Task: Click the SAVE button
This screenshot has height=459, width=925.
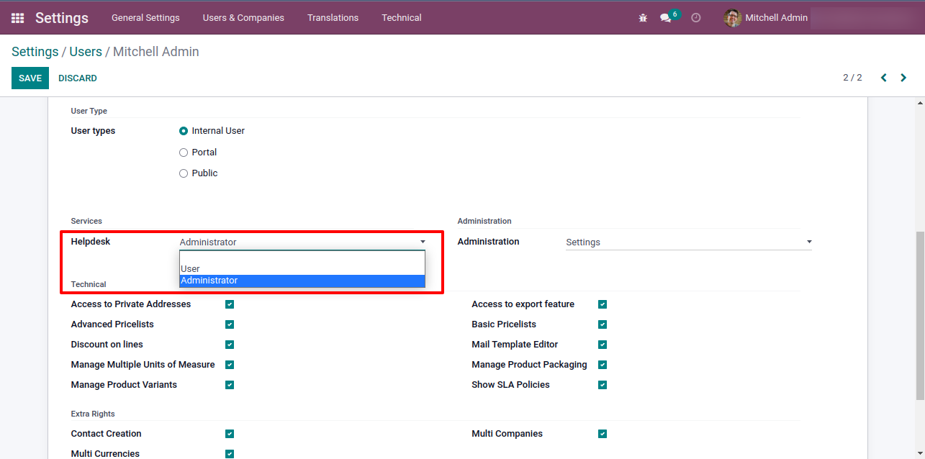Action: click(x=30, y=78)
